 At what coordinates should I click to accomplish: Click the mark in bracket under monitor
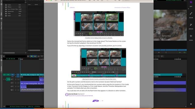coord(166,52)
